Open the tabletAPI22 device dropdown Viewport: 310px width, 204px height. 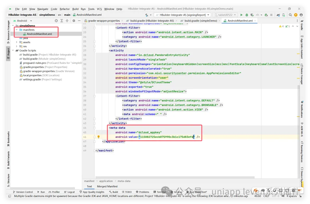225,15
